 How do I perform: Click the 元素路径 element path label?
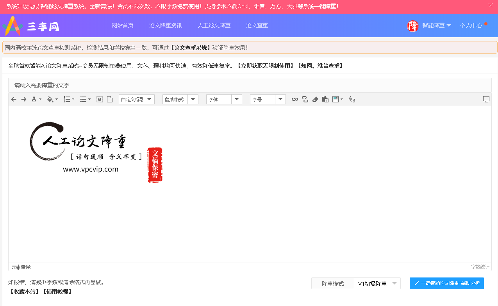click(21, 267)
